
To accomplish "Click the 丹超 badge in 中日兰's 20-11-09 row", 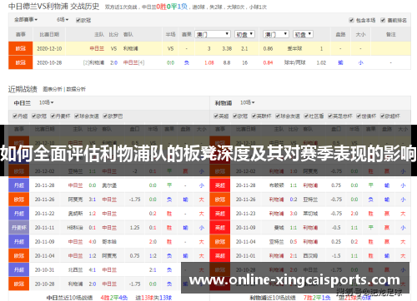I will [19, 242].
